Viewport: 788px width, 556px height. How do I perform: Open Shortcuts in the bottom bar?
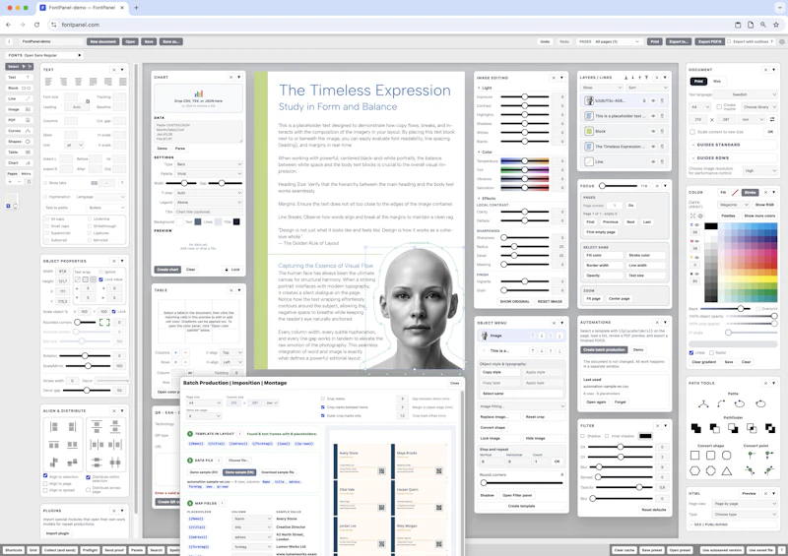click(14, 550)
